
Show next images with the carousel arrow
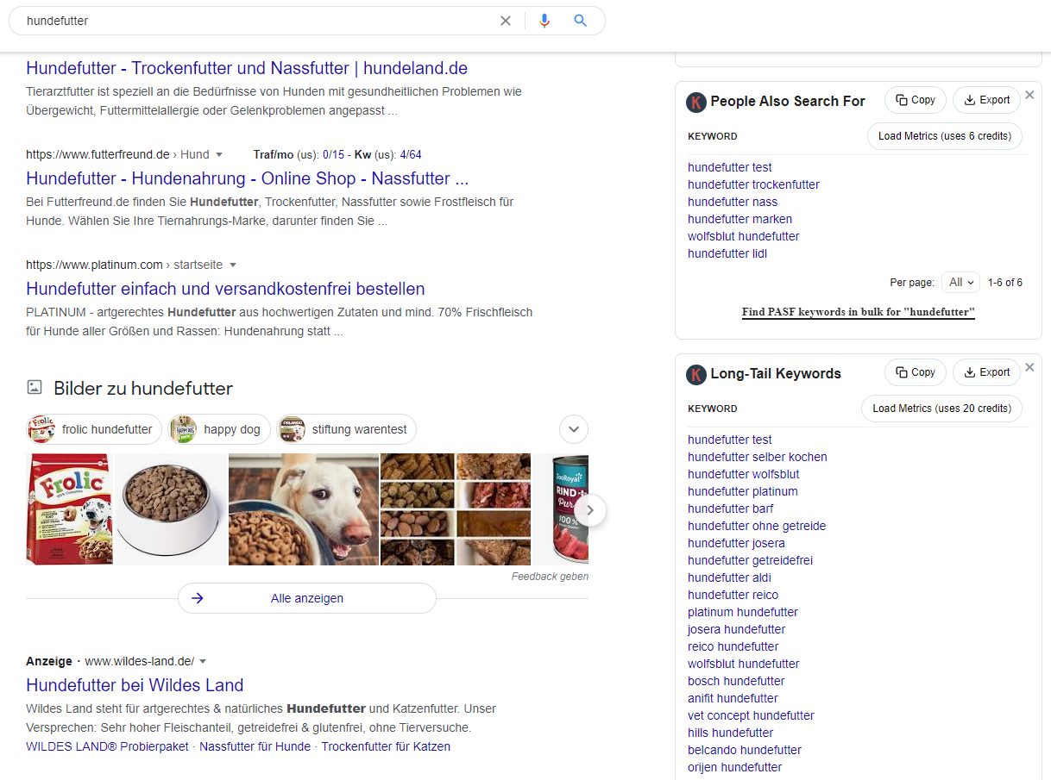[x=590, y=510]
